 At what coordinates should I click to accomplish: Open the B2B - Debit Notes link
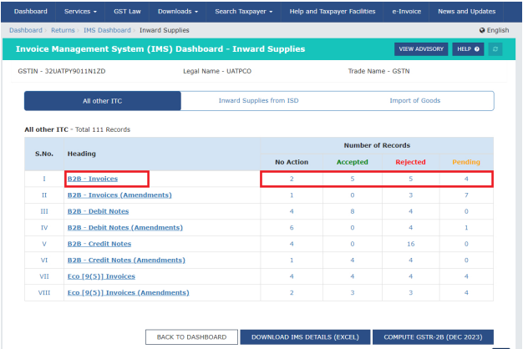click(x=98, y=211)
